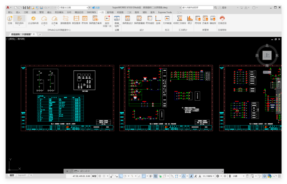Open the 企业物料库 enterprise material library
The width and height of the screenshot is (287, 184).
(33, 20)
